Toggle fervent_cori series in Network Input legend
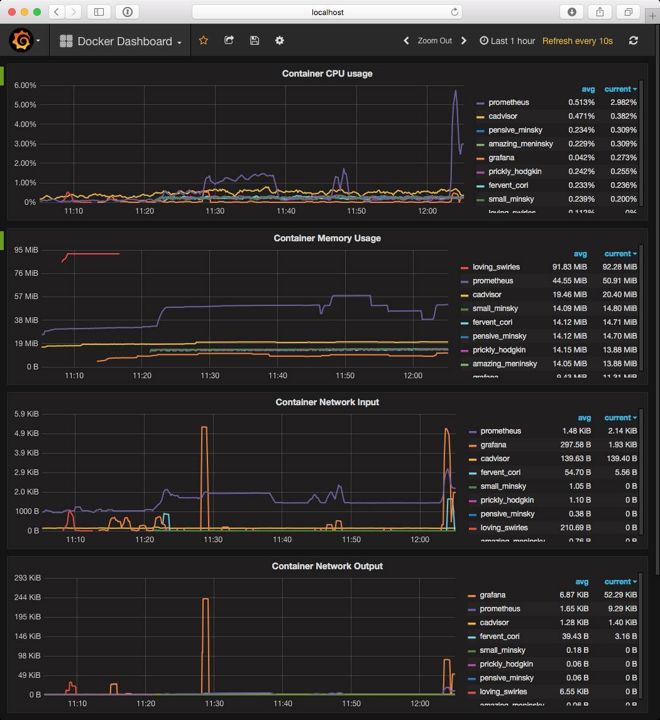 tap(500, 472)
